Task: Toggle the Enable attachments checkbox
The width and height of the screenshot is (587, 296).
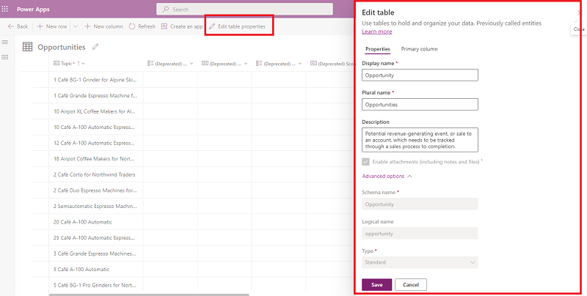Action: tap(365, 162)
